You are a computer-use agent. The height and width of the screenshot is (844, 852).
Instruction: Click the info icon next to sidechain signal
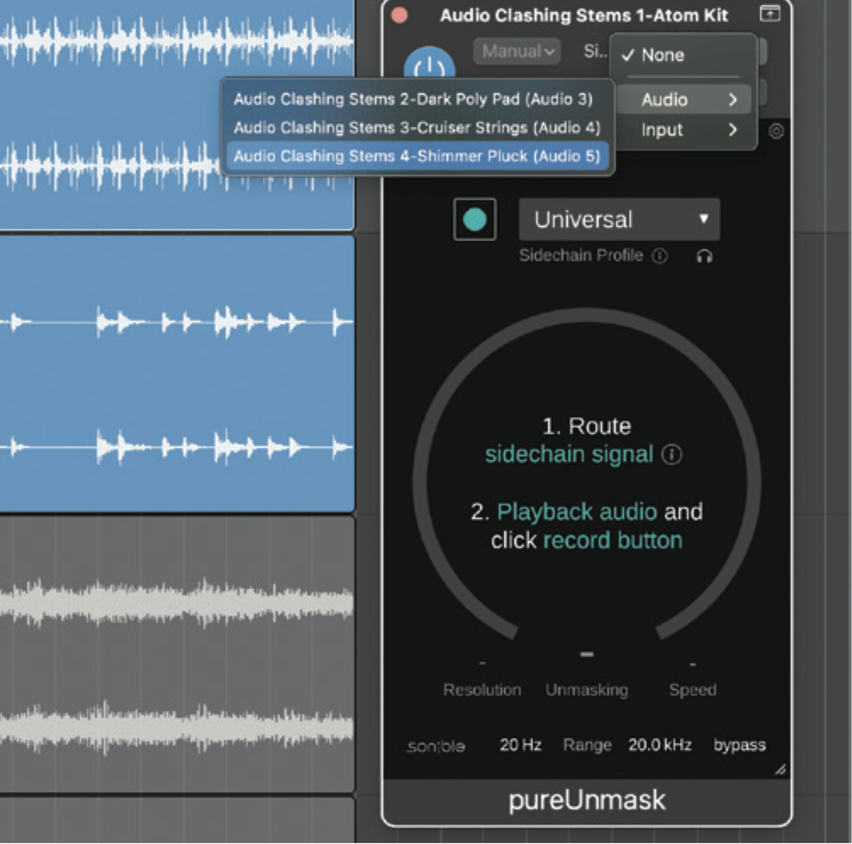[x=672, y=454]
